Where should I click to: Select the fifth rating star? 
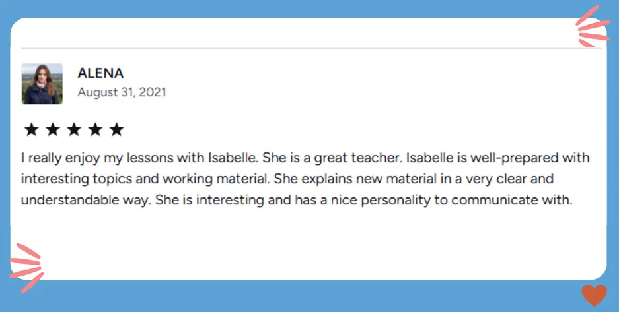[116, 129]
